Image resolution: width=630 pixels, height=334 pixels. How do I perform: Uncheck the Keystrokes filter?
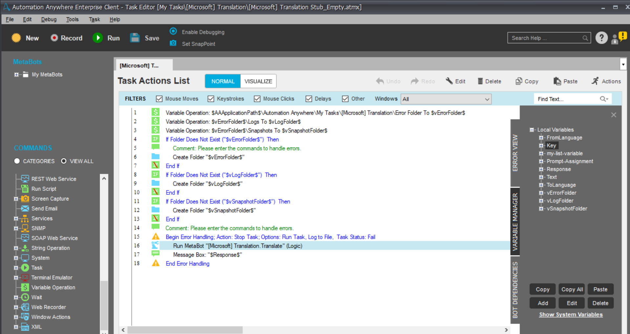point(211,99)
